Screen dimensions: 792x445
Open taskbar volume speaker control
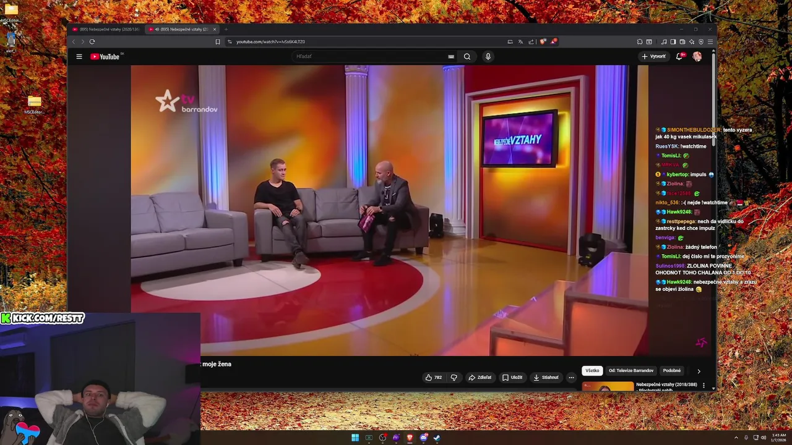coord(763,438)
